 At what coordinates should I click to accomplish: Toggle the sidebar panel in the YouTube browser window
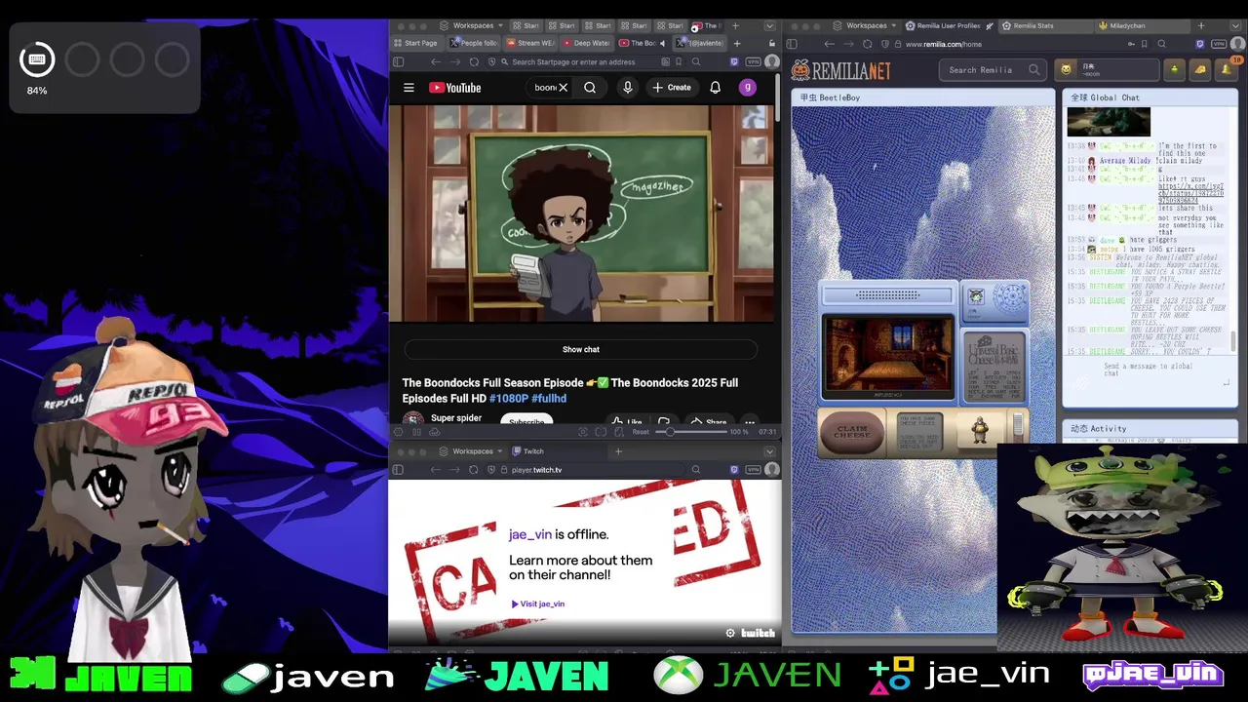coord(398,61)
